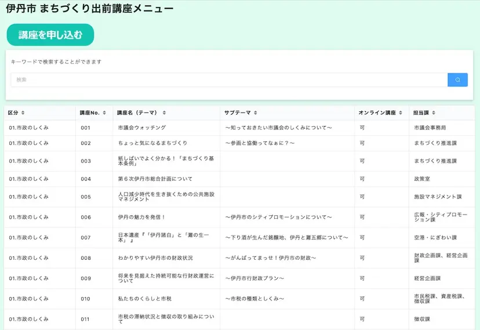Click the 講座を申し込む button
The width and height of the screenshot is (480, 330).
[x=50, y=35]
